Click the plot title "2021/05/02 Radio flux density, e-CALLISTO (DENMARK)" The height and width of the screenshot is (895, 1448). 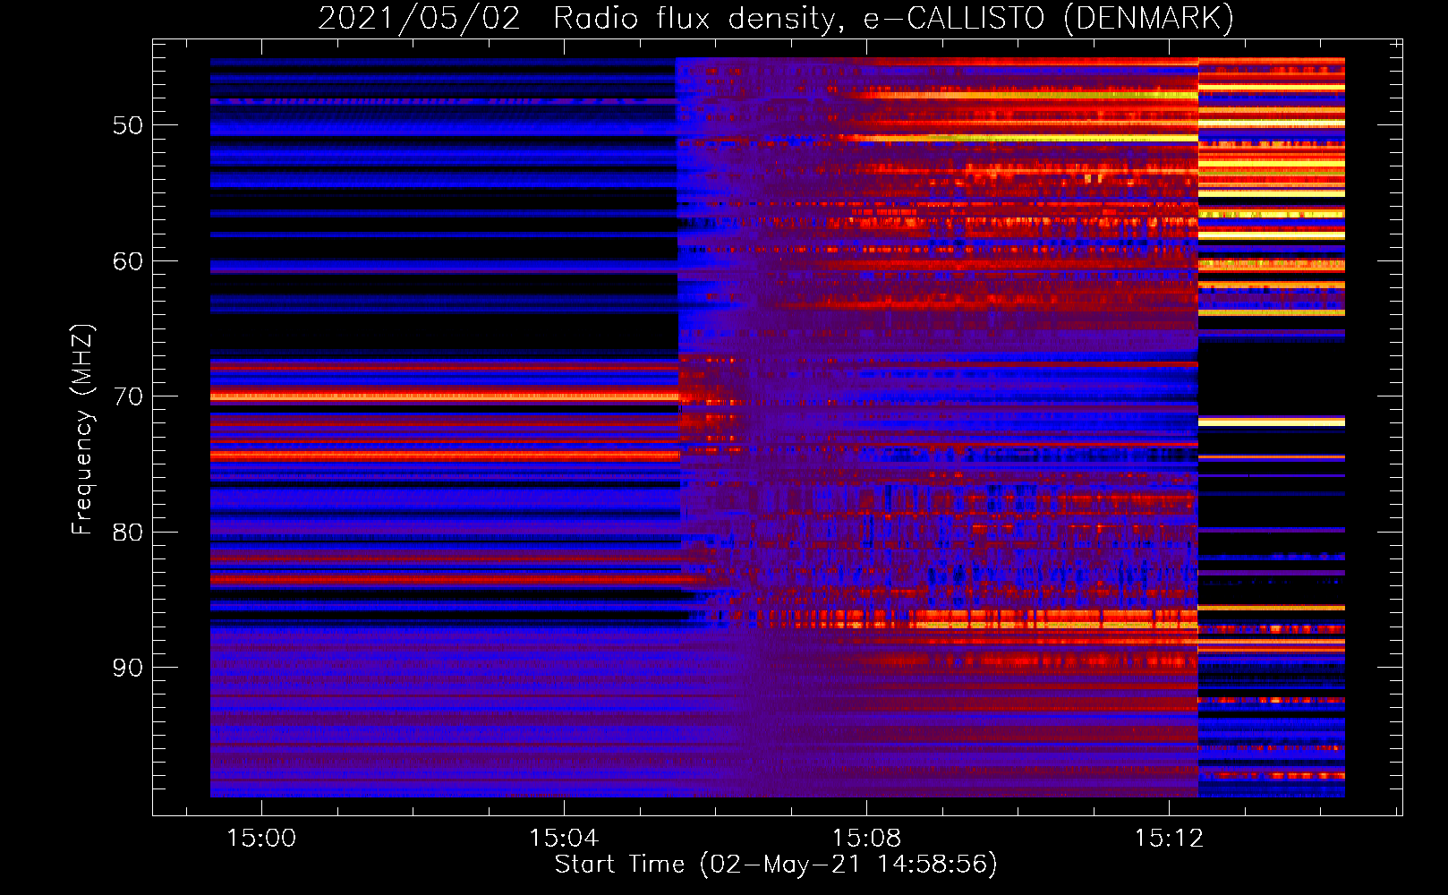(x=776, y=19)
